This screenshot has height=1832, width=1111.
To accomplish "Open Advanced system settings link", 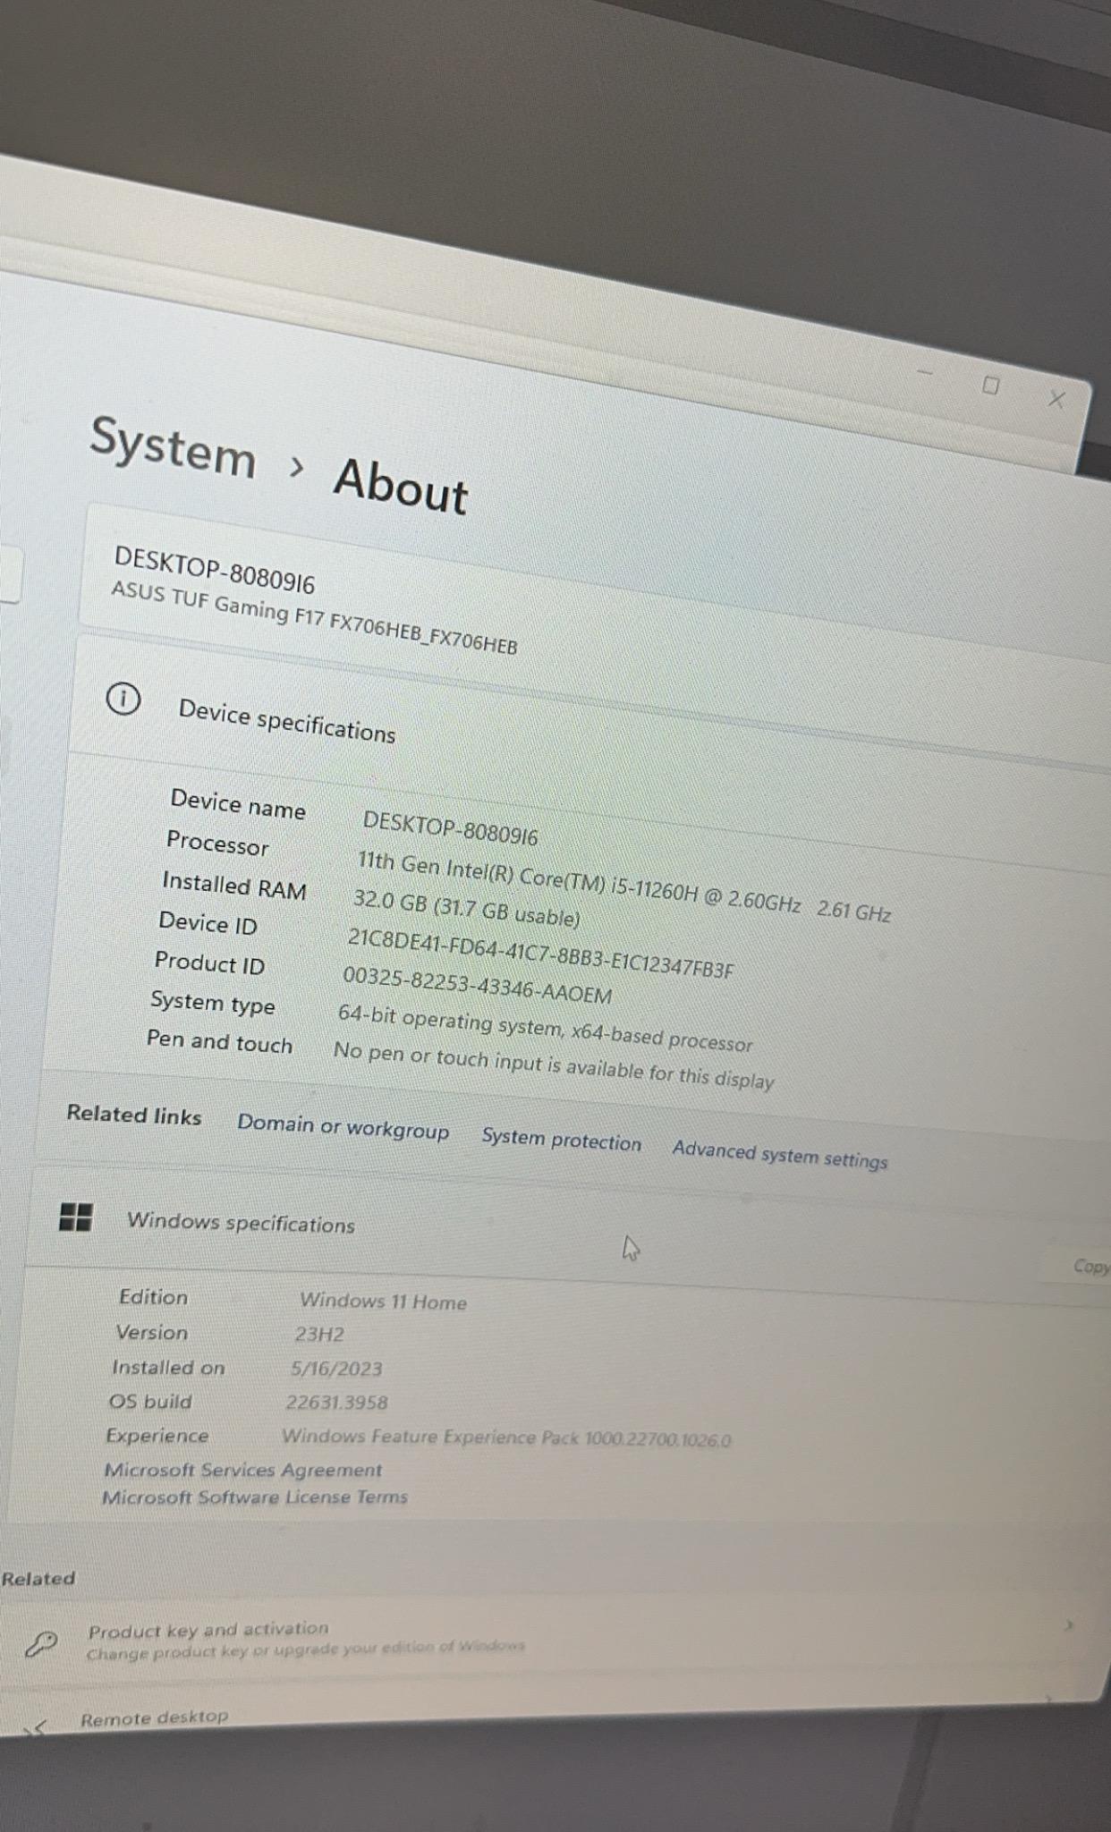I will 779,1154.
